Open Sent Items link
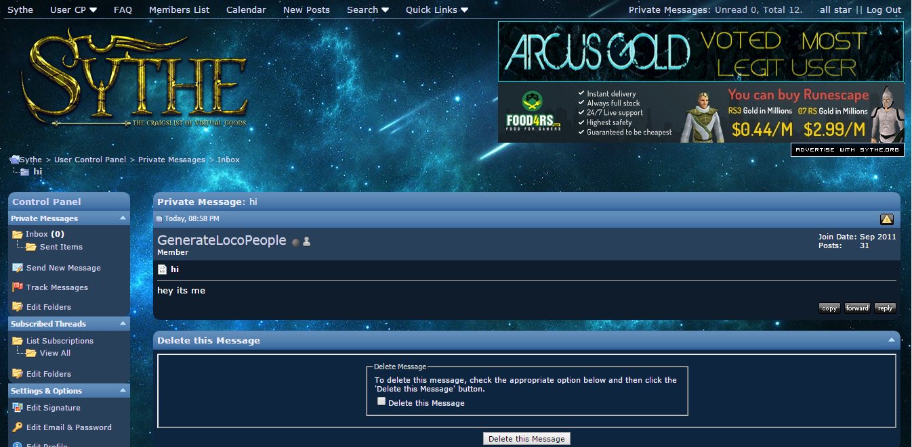 (61, 247)
